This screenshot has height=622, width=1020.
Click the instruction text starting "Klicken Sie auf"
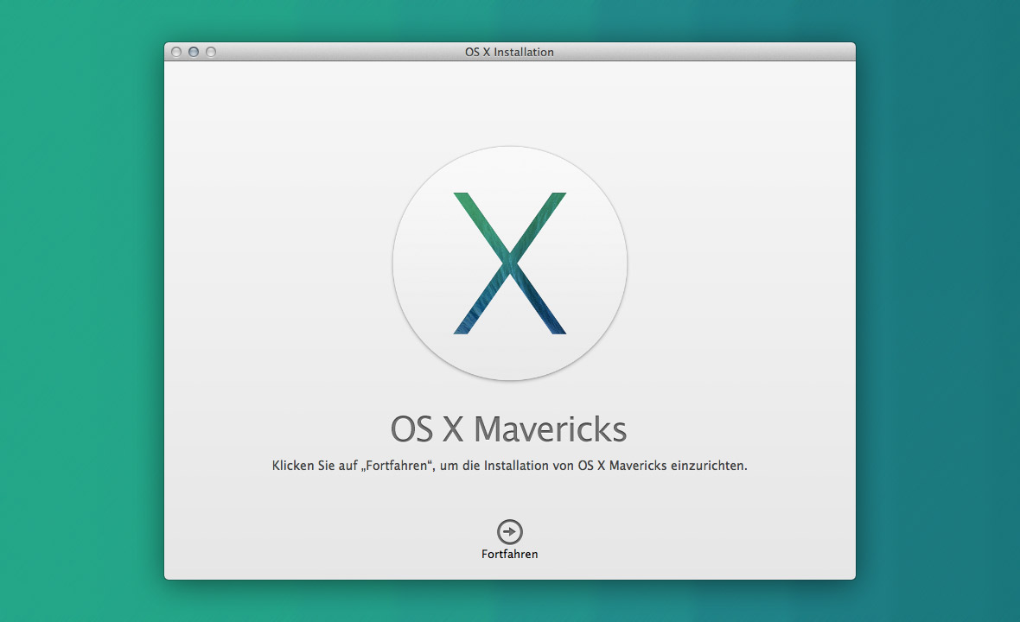(x=509, y=466)
